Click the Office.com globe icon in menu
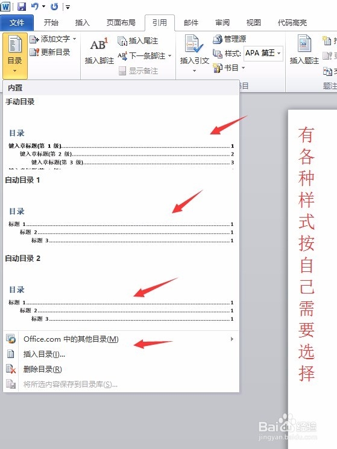Screen dimensions: 337x449 11,339
